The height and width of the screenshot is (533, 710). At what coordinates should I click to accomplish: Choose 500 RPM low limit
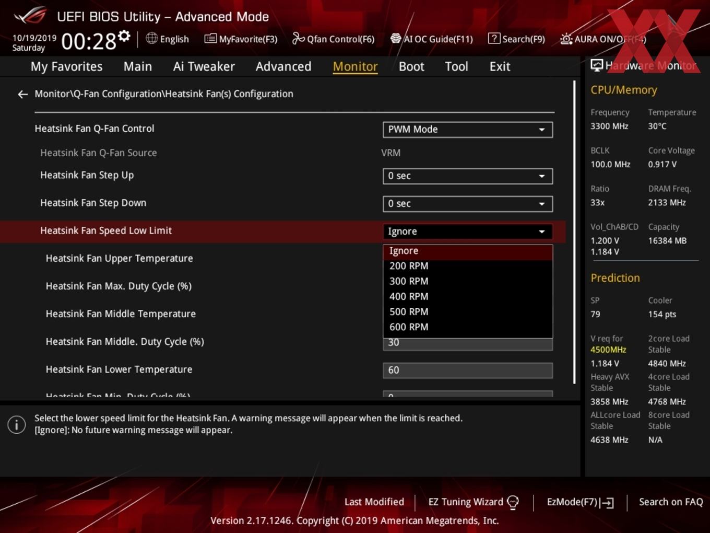tap(468, 311)
